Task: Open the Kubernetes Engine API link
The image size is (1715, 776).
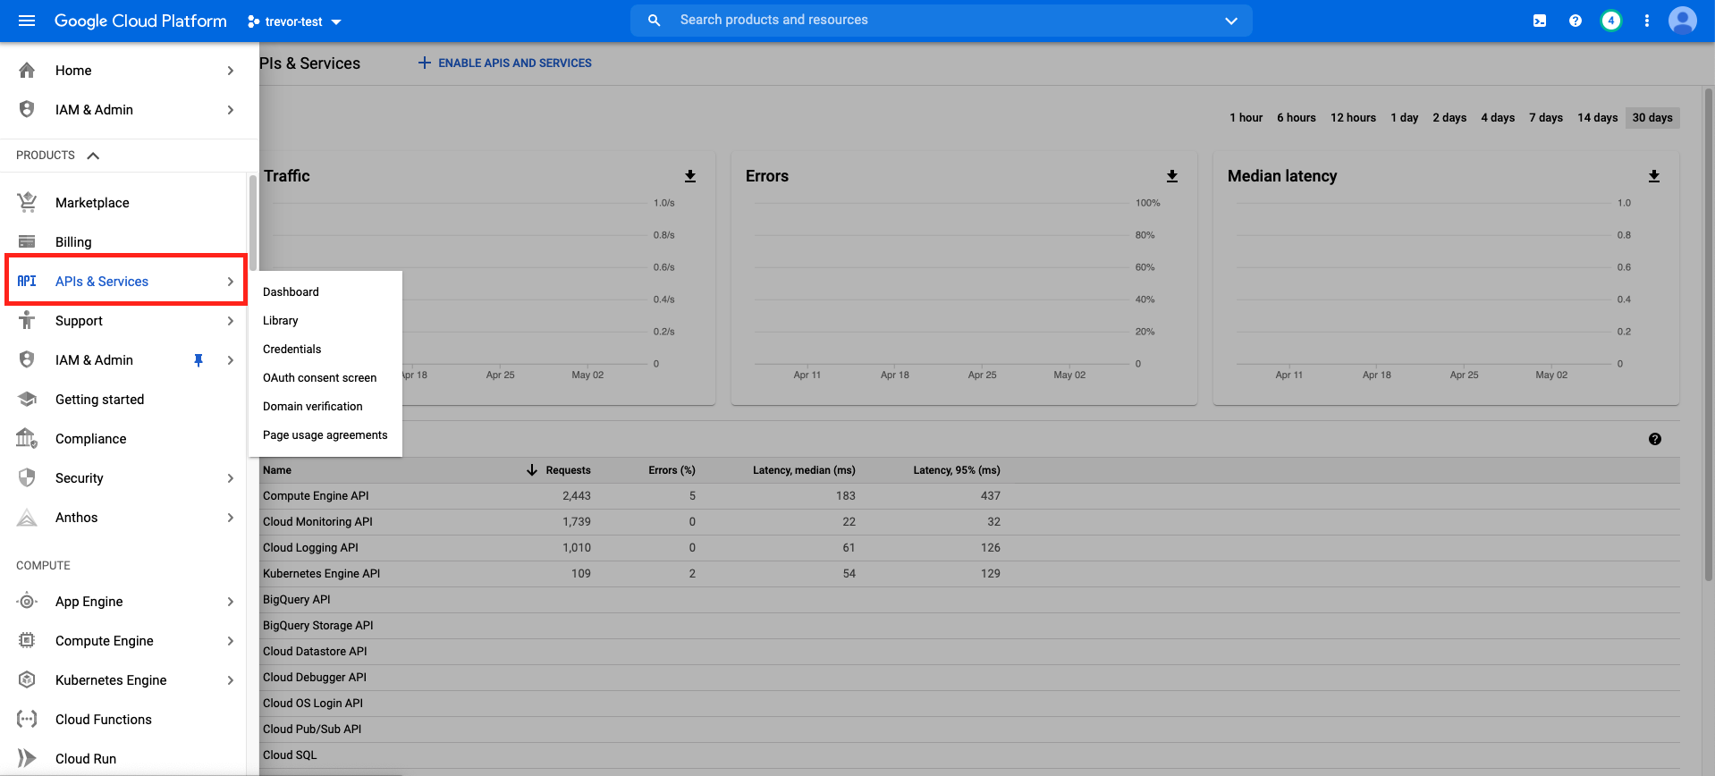Action: point(321,574)
